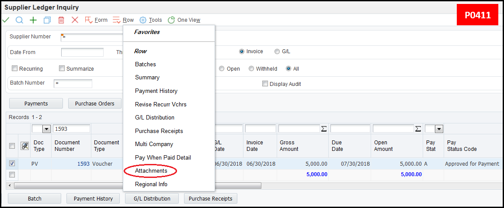
Task: Click the Open Amount sum sigma icon
Action: [x=418, y=129]
